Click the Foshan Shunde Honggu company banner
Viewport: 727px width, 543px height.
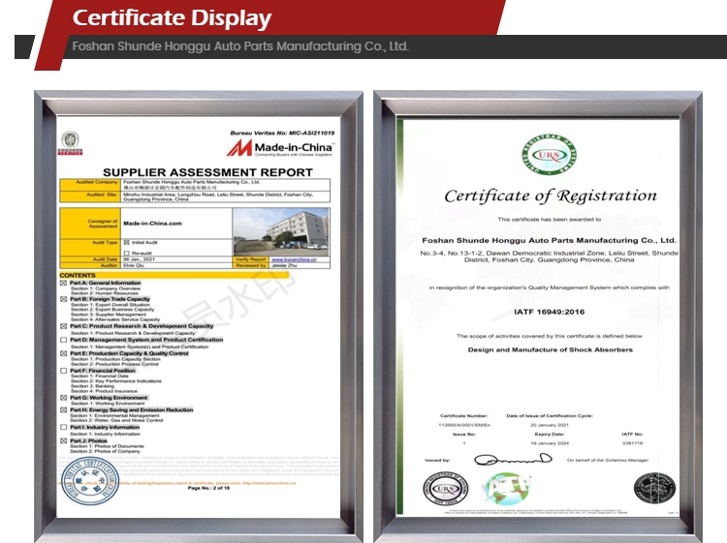(240, 46)
